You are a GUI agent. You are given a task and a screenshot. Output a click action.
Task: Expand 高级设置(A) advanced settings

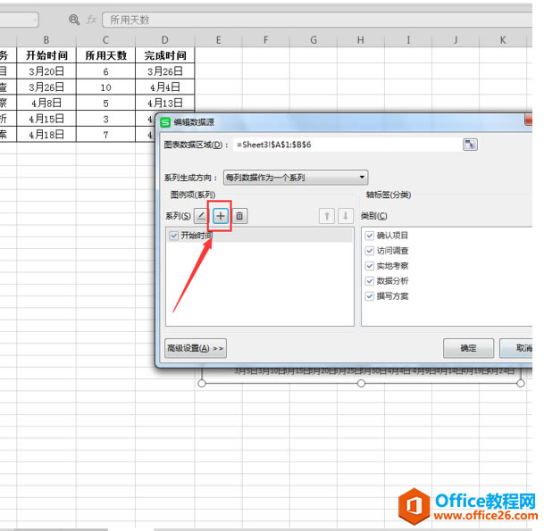(196, 348)
